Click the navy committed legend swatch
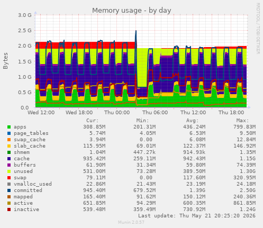Screen dimensions: 263x228 9,190
